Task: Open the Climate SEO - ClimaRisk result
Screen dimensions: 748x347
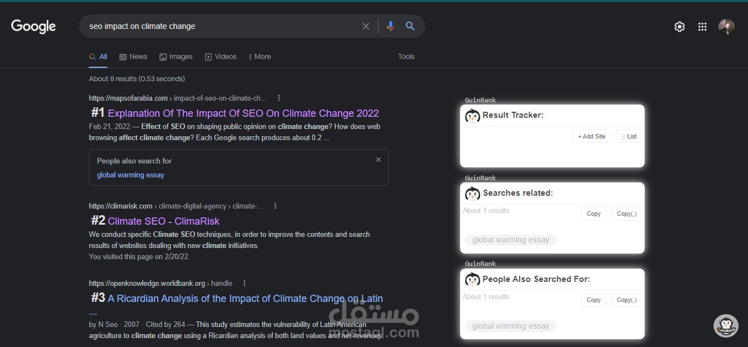Action: (163, 221)
